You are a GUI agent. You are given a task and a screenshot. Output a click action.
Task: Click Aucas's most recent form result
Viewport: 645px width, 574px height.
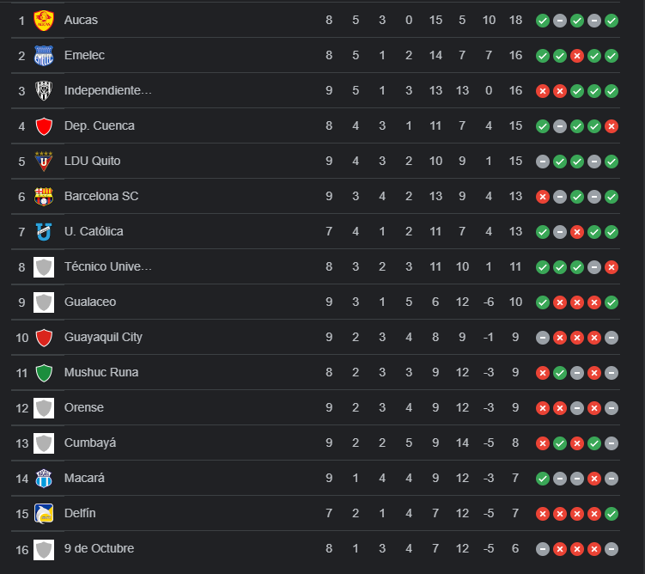[x=612, y=20]
